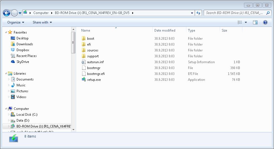Select Libraries in the navigation pane

click(20, 73)
